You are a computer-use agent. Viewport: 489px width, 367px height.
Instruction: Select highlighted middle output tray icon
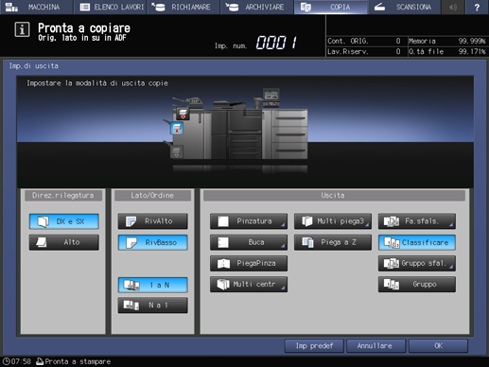177,128
